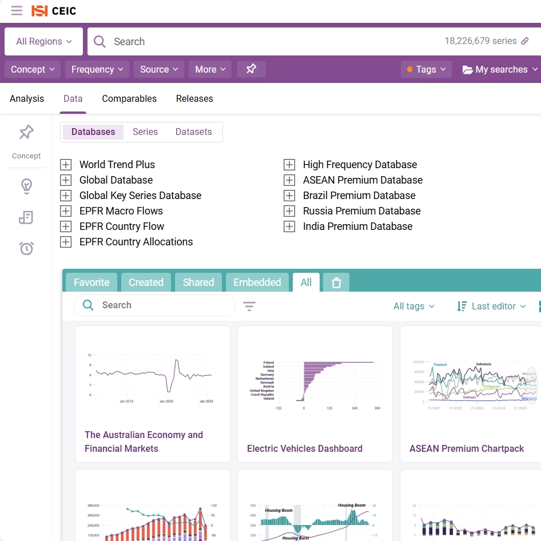Open the All Regions dropdown
541x541 pixels.
pos(44,42)
